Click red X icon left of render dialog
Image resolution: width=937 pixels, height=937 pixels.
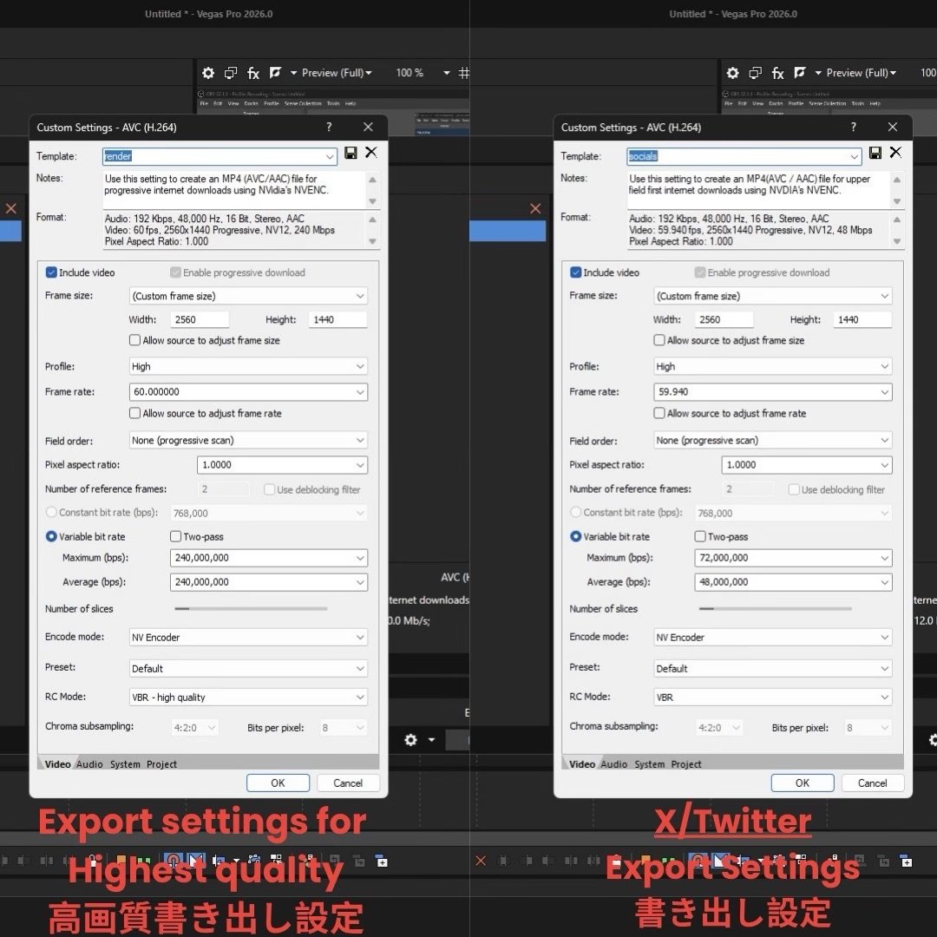11,208
